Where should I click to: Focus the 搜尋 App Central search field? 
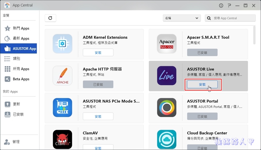(230, 18)
